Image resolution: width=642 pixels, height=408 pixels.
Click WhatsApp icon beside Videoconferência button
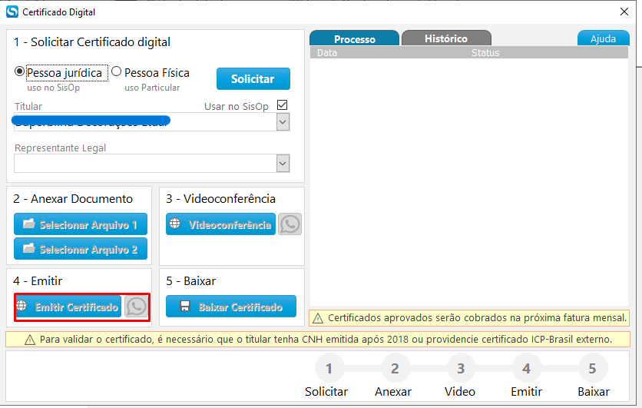290,224
